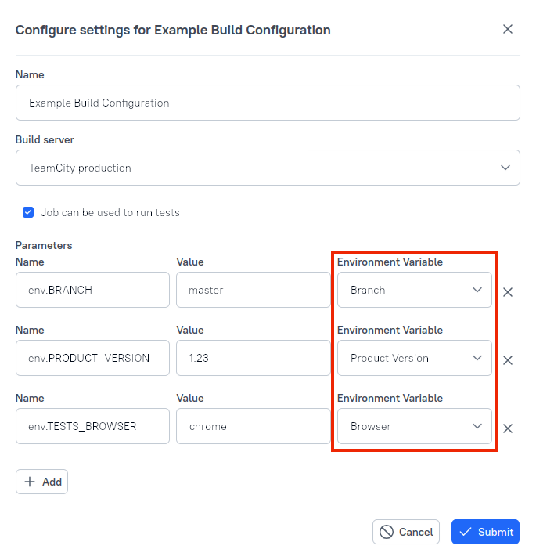Edit the 1.23 value field

click(x=254, y=358)
